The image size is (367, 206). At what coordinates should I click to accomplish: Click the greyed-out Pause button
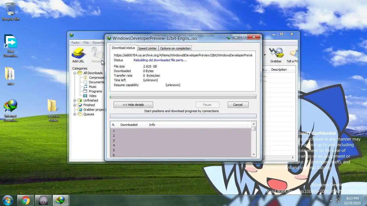[207, 105]
